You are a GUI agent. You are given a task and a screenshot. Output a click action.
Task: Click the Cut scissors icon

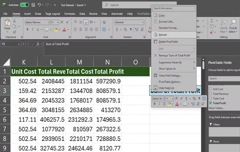click(14, 21)
